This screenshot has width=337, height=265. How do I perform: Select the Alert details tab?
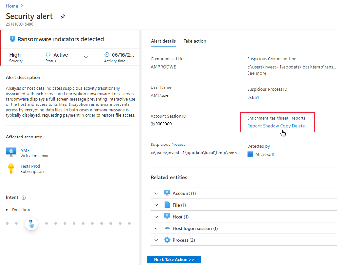(x=163, y=41)
